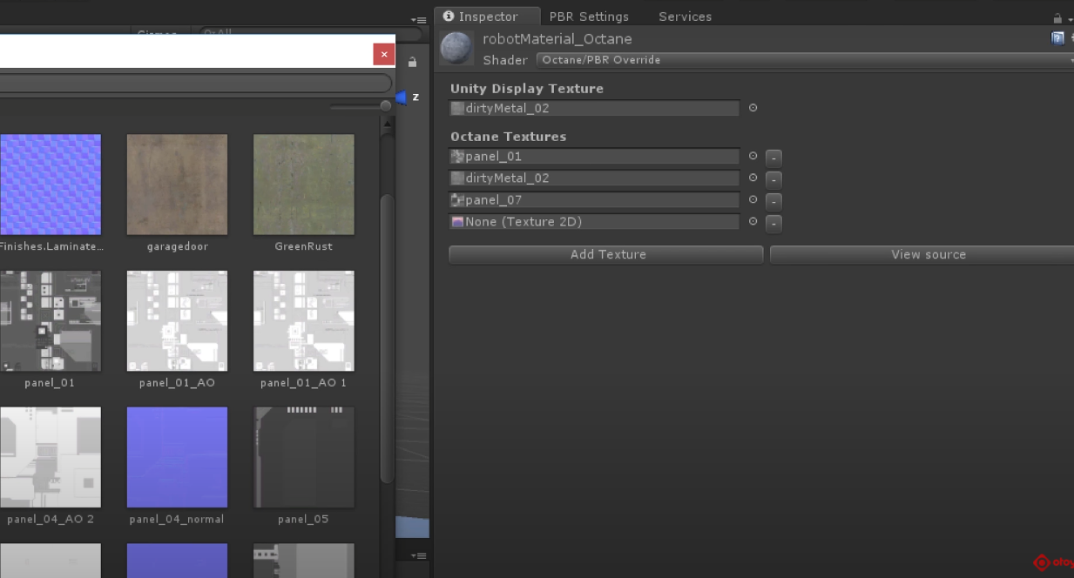Toggle the lock icon beside texture picker window
Image resolution: width=1074 pixels, height=578 pixels.
pyautogui.click(x=412, y=62)
